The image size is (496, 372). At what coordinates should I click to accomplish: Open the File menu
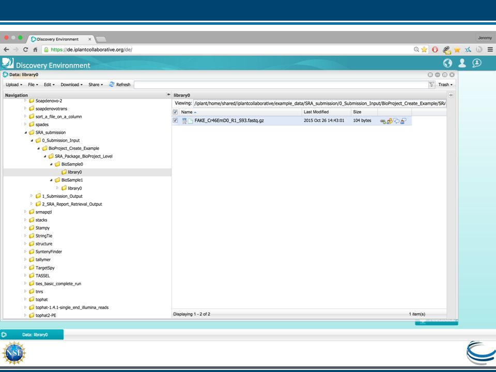(33, 84)
